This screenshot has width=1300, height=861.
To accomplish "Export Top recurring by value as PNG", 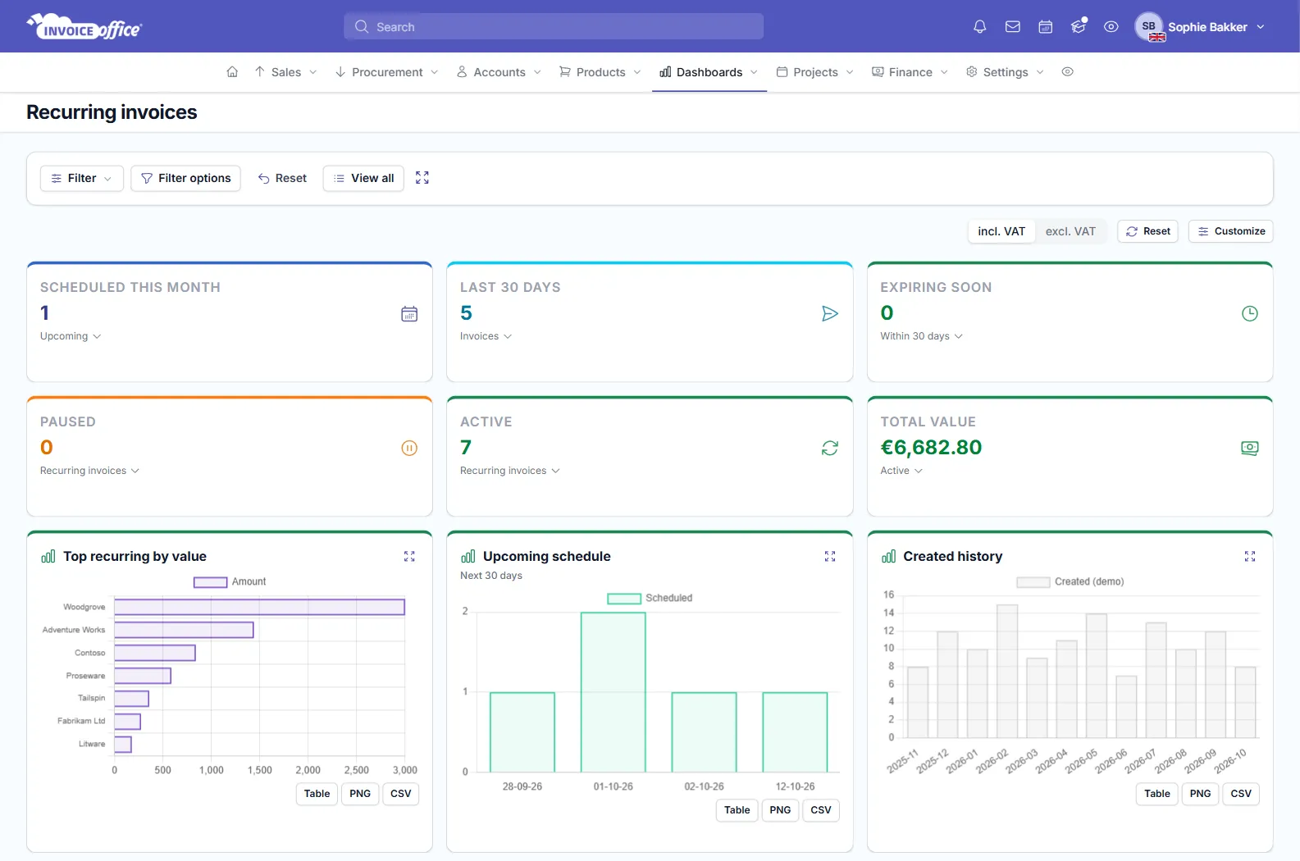I will [360, 794].
